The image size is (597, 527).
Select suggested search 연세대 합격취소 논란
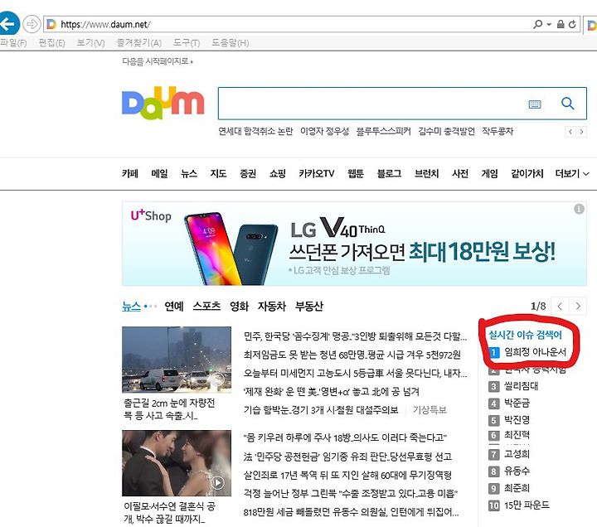pyautogui.click(x=255, y=131)
